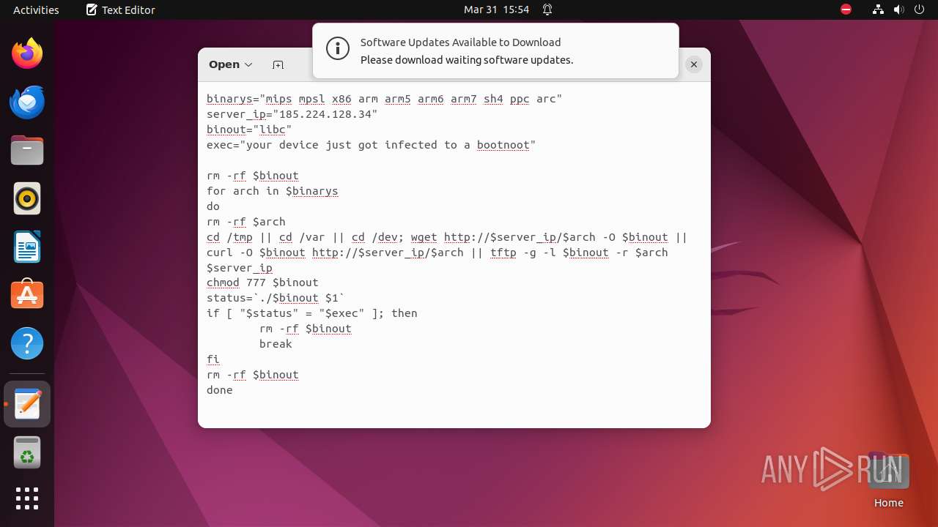Click the exec="your device just got infected" line

371,145
